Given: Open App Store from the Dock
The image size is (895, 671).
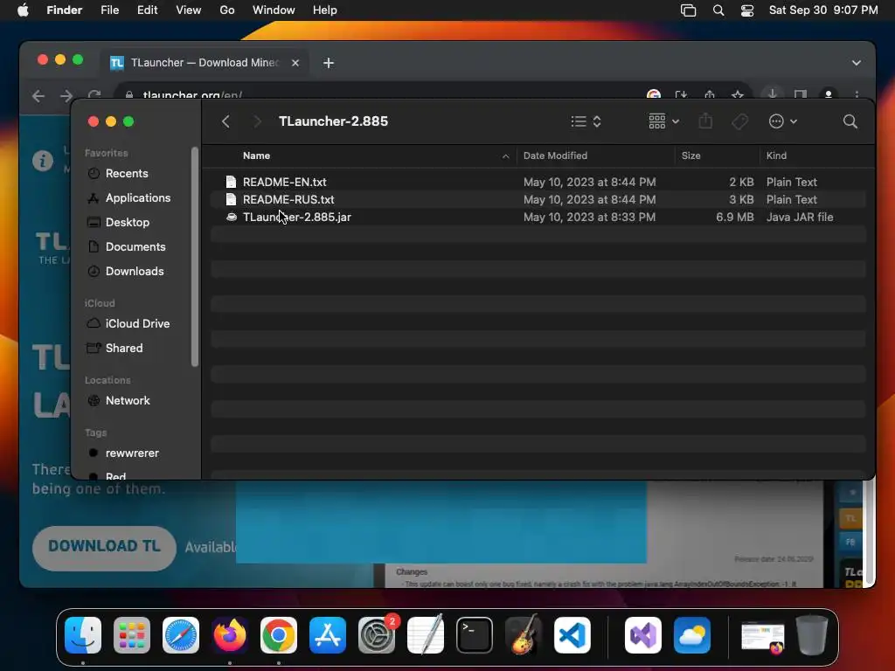Looking at the screenshot, I should (x=328, y=635).
